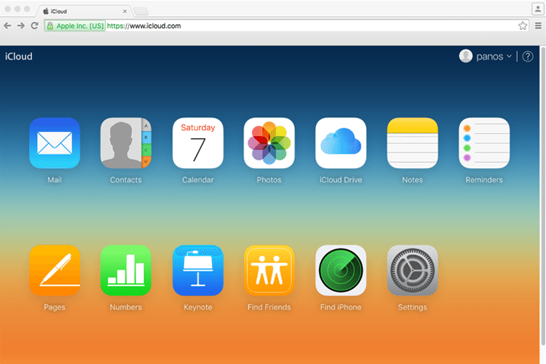Open the Notes app icon
Screen dimensions: 546x364
point(412,143)
